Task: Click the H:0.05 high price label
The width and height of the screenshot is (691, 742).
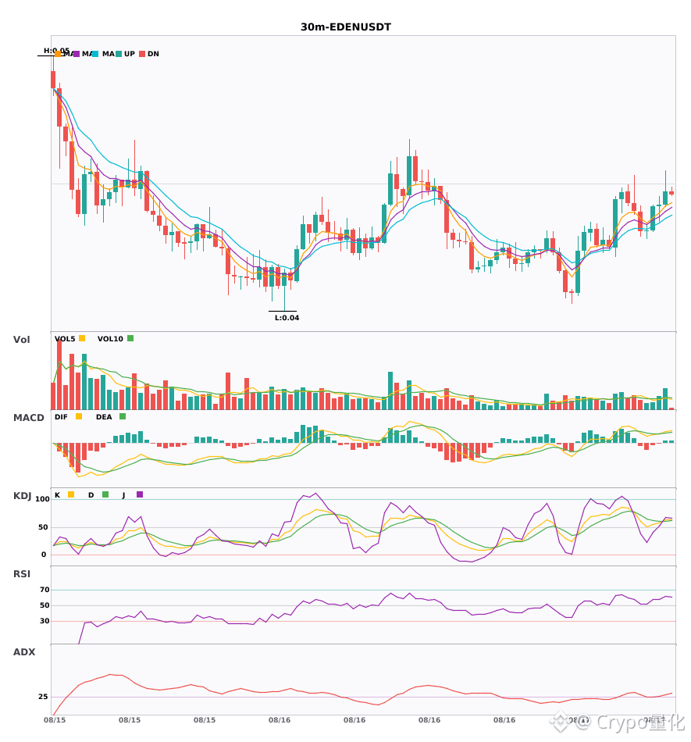Action: 56,51
